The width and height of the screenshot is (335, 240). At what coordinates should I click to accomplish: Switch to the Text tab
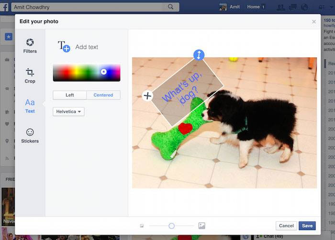(x=30, y=106)
